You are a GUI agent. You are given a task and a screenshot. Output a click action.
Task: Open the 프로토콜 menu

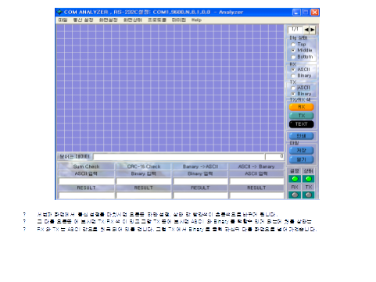[157, 20]
